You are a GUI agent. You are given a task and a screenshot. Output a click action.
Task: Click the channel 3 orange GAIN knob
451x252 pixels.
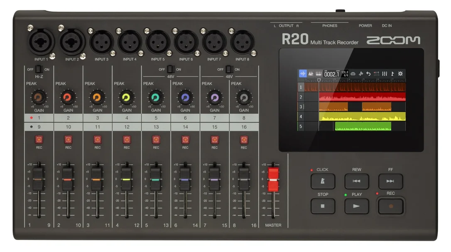point(98,98)
